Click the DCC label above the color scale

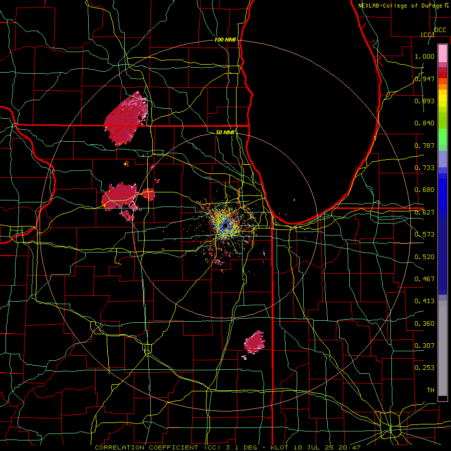[440, 30]
